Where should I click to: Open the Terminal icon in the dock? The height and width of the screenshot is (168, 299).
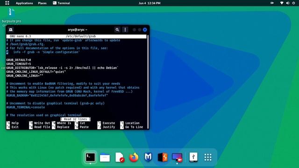90,157
